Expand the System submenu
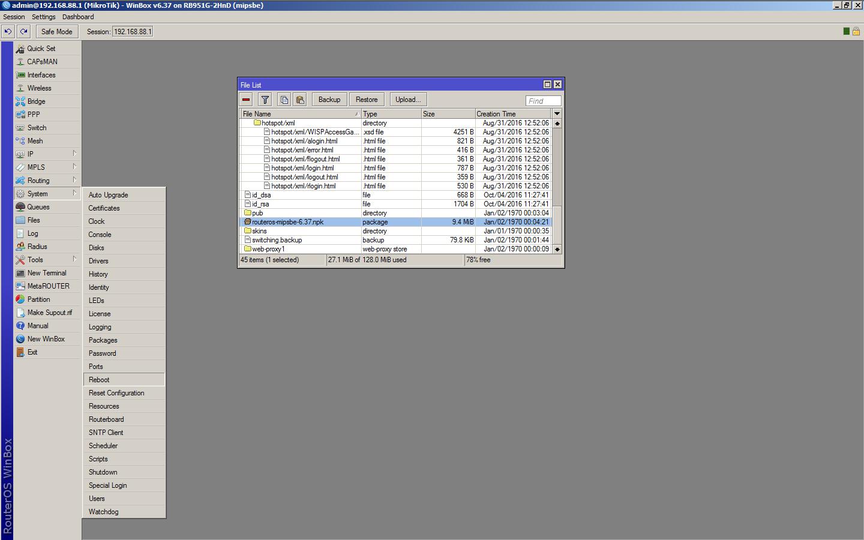 (47, 194)
